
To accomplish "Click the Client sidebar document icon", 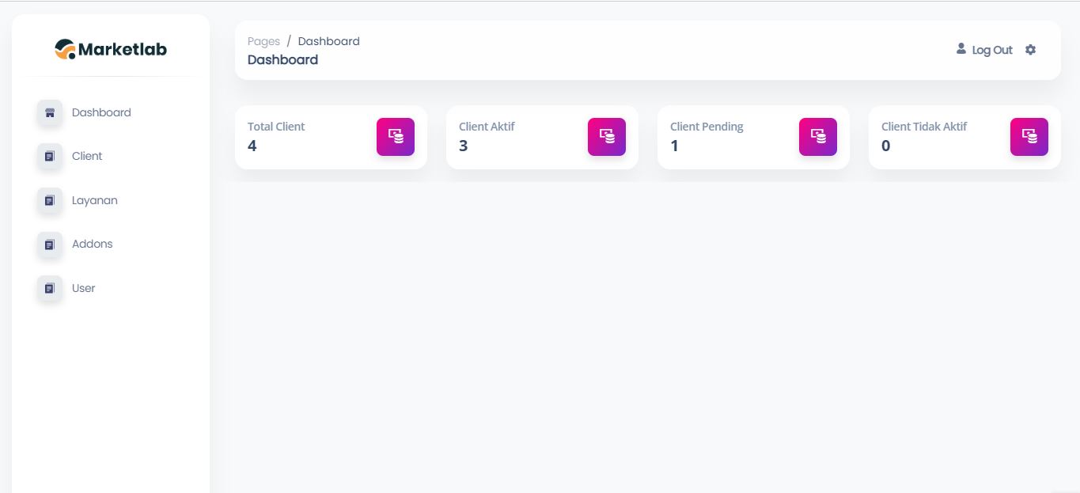I will pos(50,157).
